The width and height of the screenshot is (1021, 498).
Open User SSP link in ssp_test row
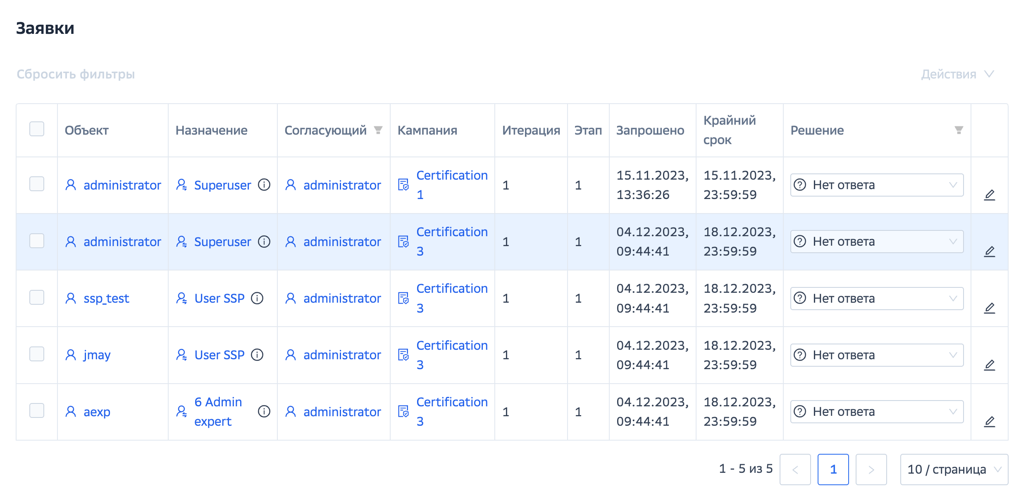(x=219, y=298)
